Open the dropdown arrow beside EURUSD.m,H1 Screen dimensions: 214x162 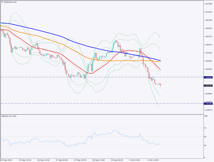pyautogui.click(x=2, y=2)
